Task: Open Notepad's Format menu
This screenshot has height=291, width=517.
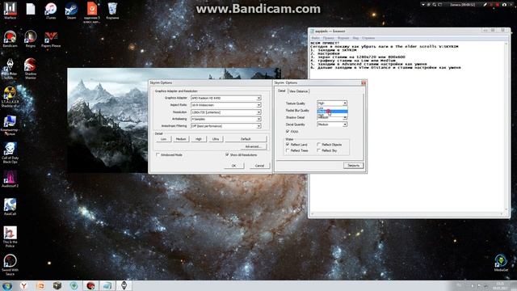Action: (343, 38)
